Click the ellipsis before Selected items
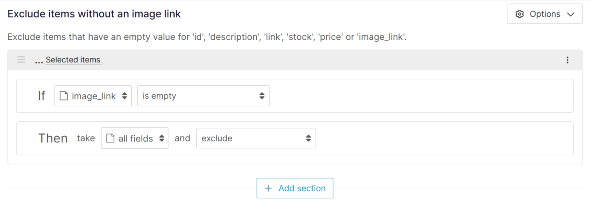591x207 pixels. coord(39,61)
